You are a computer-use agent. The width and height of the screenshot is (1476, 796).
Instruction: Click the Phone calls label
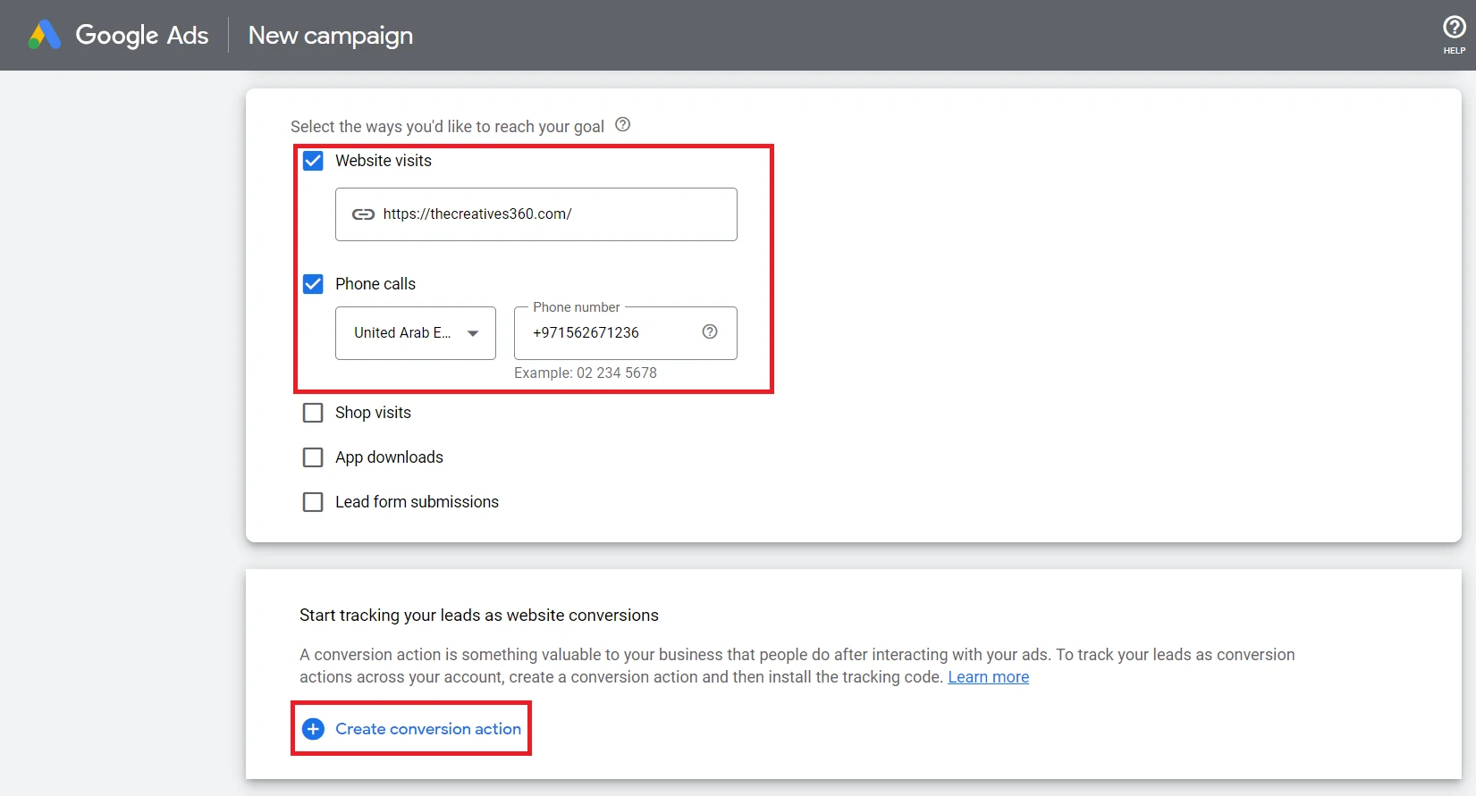coord(375,284)
